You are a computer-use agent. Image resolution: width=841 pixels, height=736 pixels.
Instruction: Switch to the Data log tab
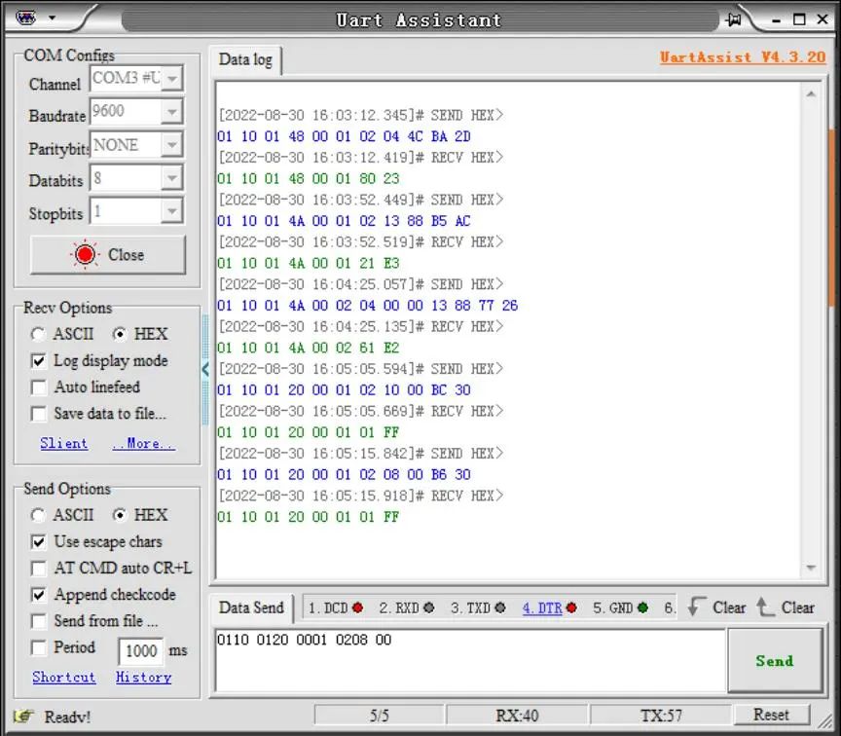point(245,59)
